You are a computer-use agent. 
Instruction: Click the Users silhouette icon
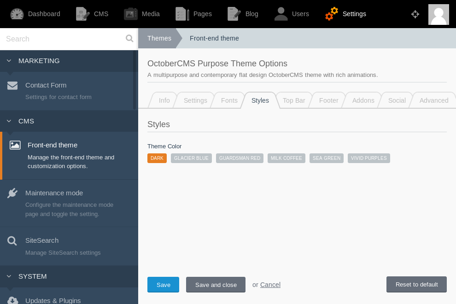point(281,14)
